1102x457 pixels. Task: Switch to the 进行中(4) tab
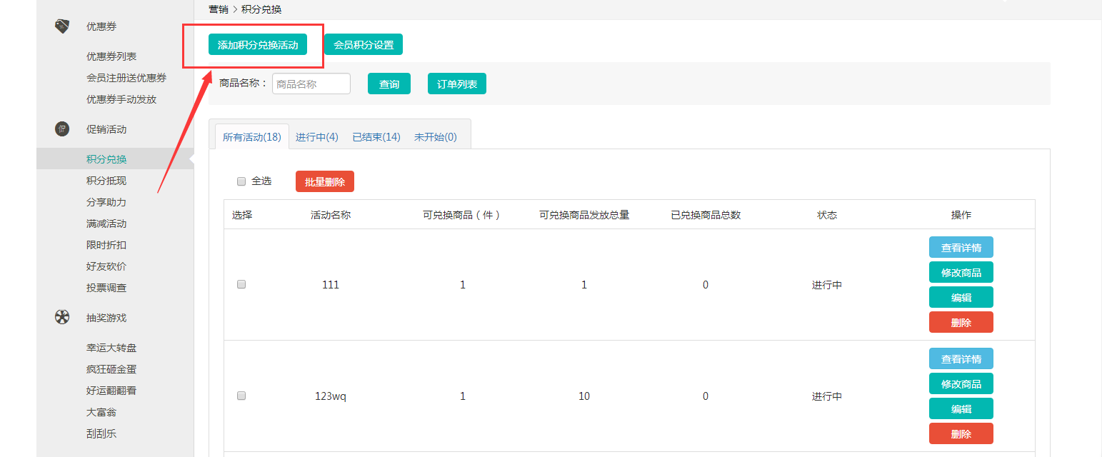click(x=316, y=137)
